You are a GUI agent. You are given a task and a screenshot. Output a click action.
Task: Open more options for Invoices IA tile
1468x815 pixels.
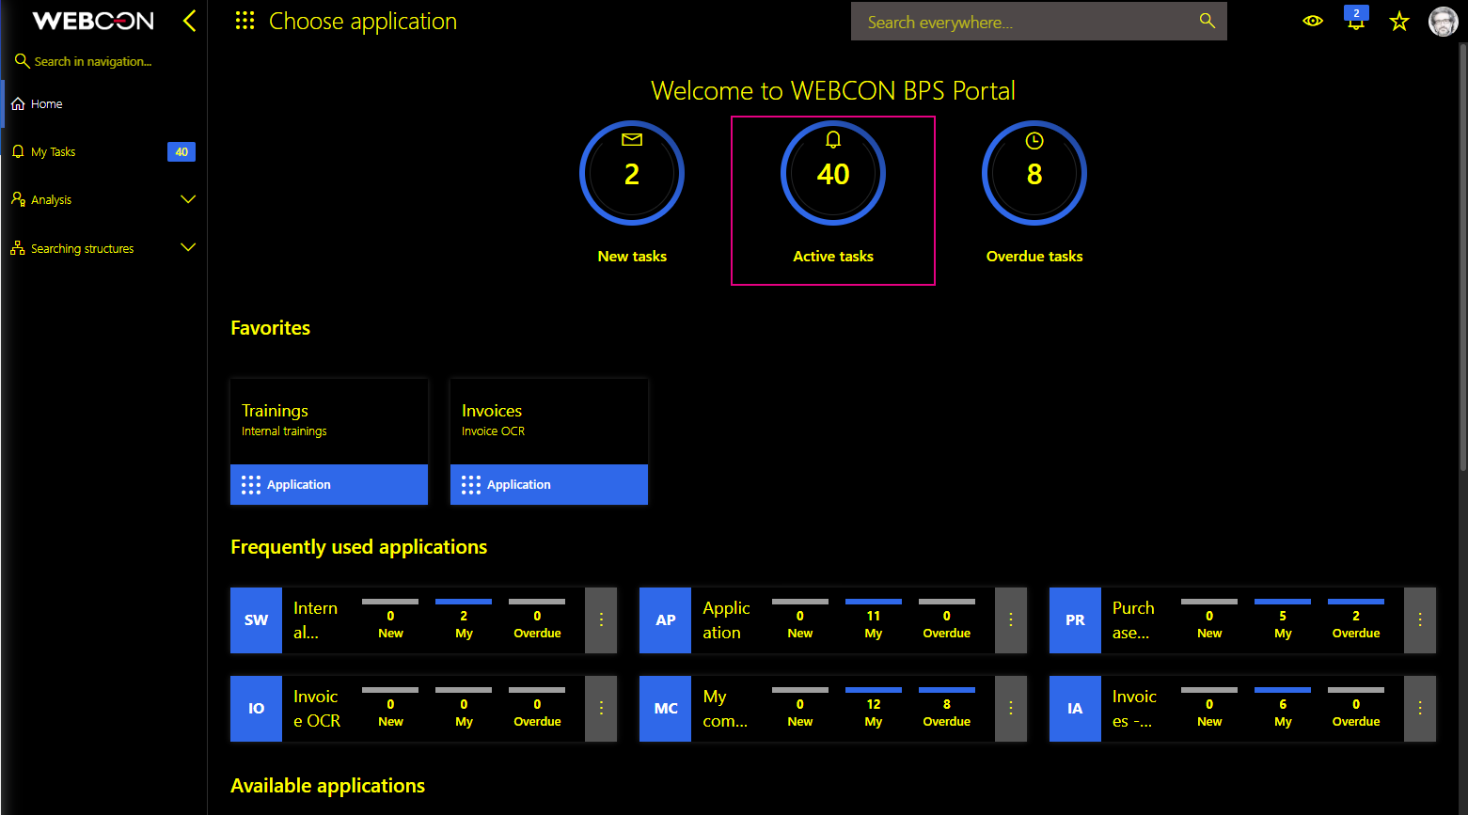(1420, 709)
